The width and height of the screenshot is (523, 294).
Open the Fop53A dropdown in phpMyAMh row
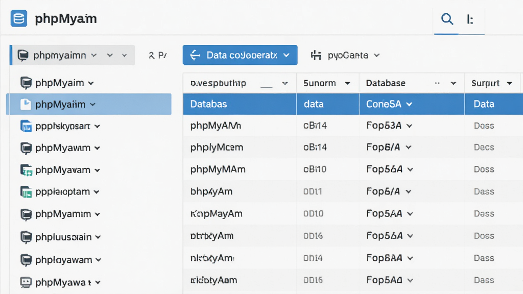point(409,126)
